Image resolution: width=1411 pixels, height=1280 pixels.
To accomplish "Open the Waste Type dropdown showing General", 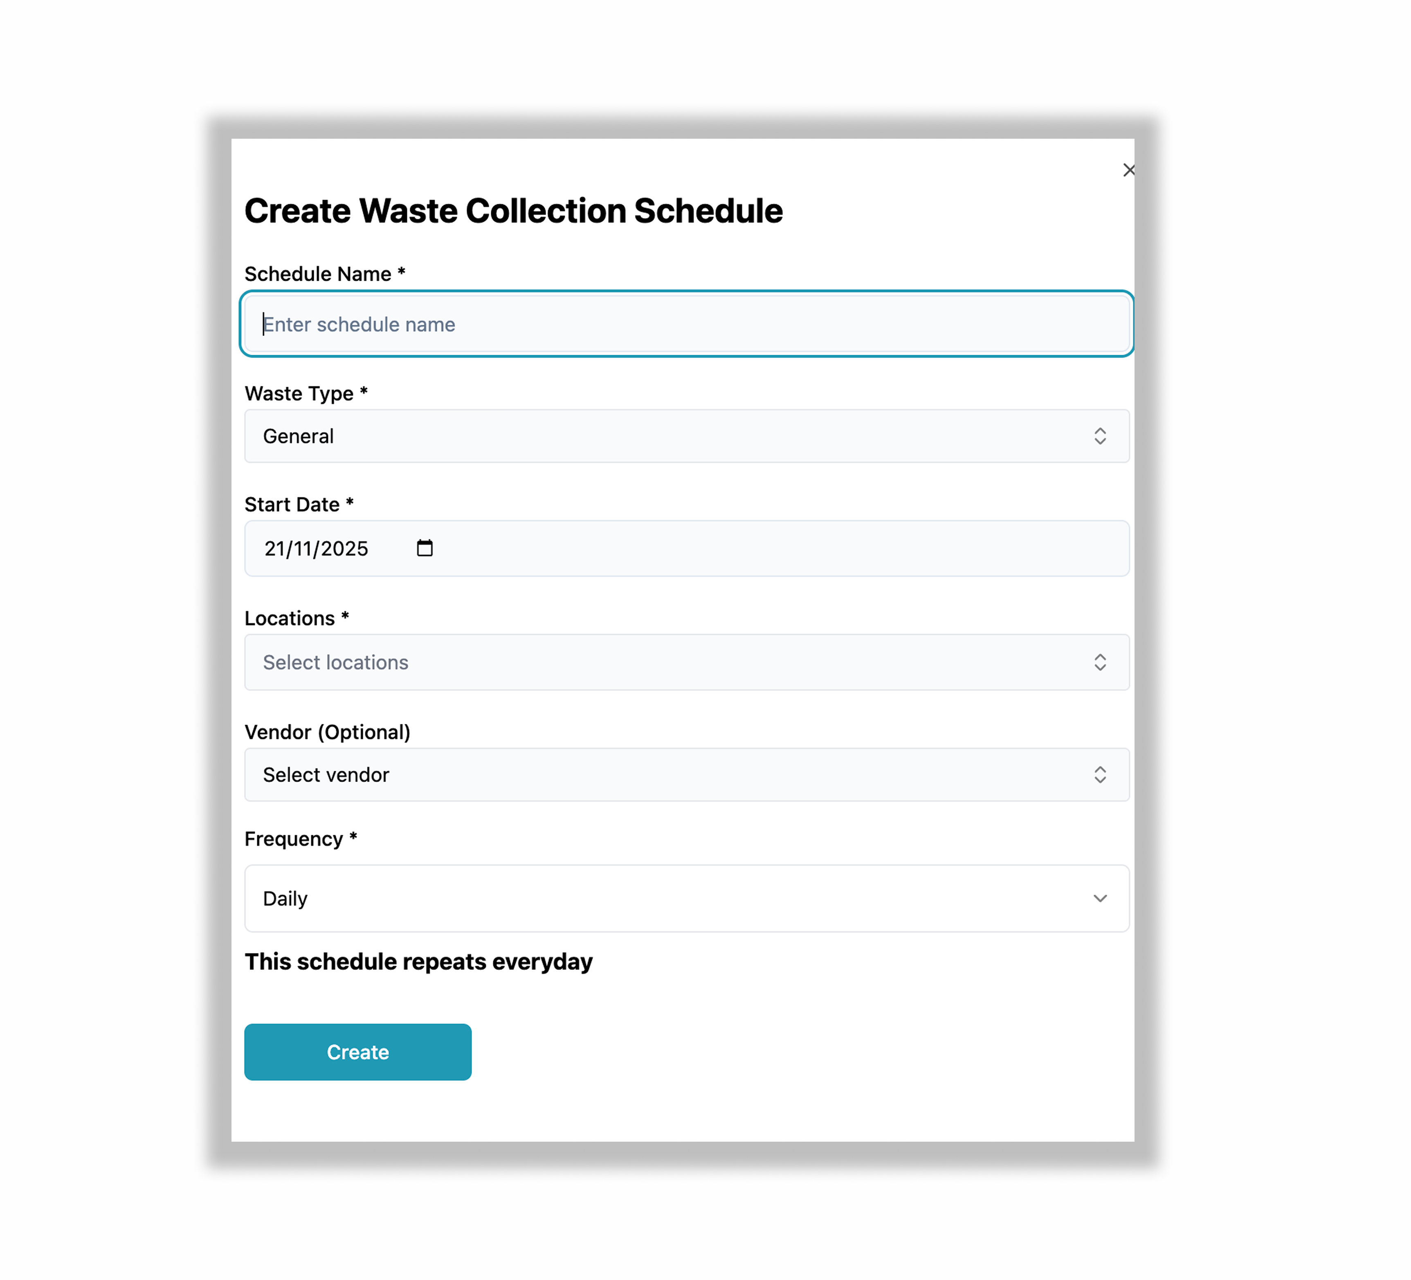I will click(686, 436).
